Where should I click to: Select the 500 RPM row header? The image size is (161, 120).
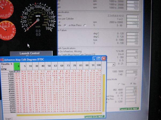click(7, 72)
